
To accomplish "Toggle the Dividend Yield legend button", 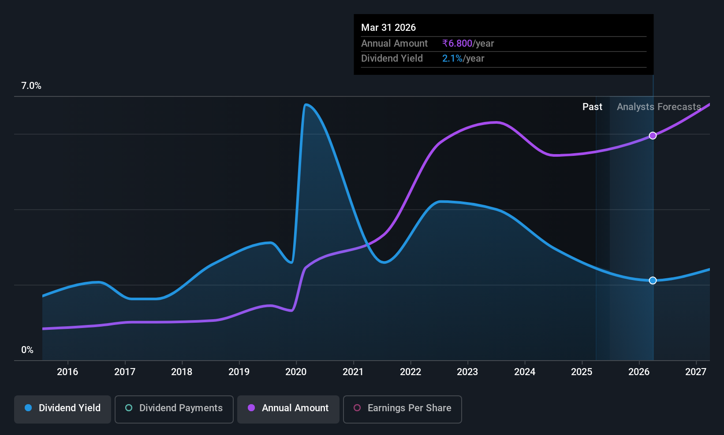I will point(63,409).
